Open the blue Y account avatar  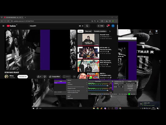point(113,26)
